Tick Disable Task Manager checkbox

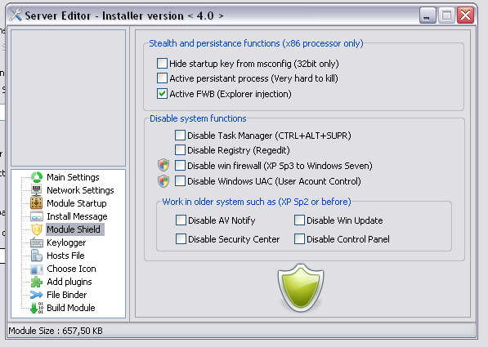coord(180,136)
